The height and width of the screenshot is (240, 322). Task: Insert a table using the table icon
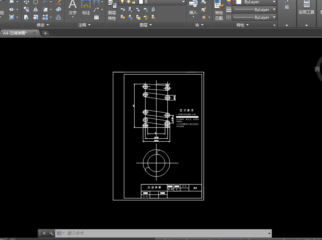(x=96, y=17)
